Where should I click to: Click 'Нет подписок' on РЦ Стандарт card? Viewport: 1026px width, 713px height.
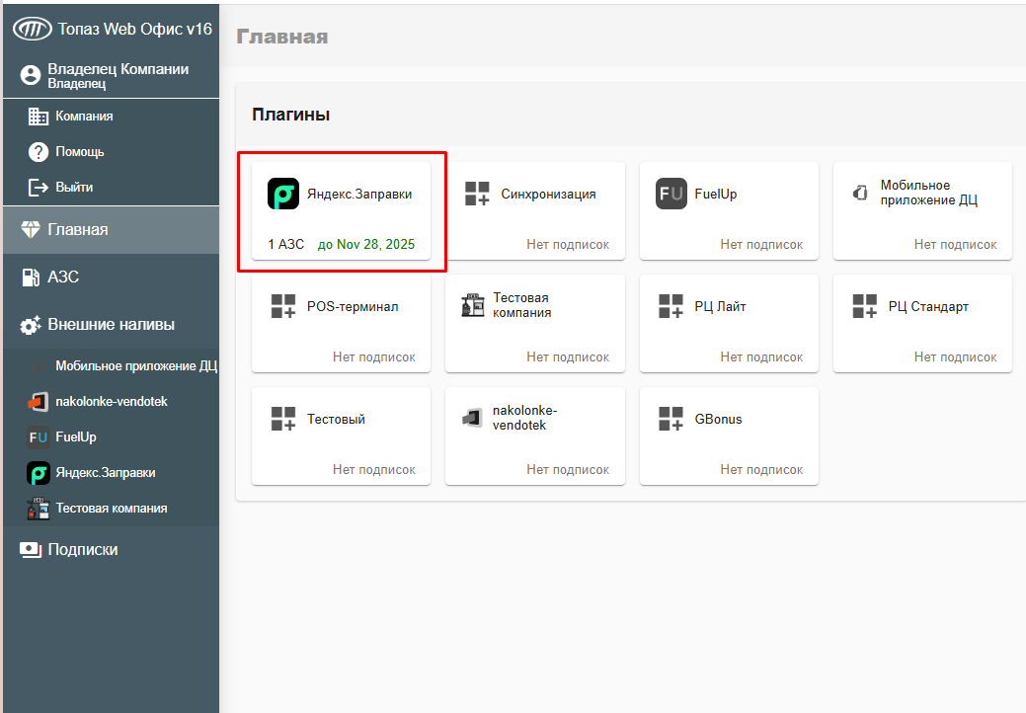[955, 357]
